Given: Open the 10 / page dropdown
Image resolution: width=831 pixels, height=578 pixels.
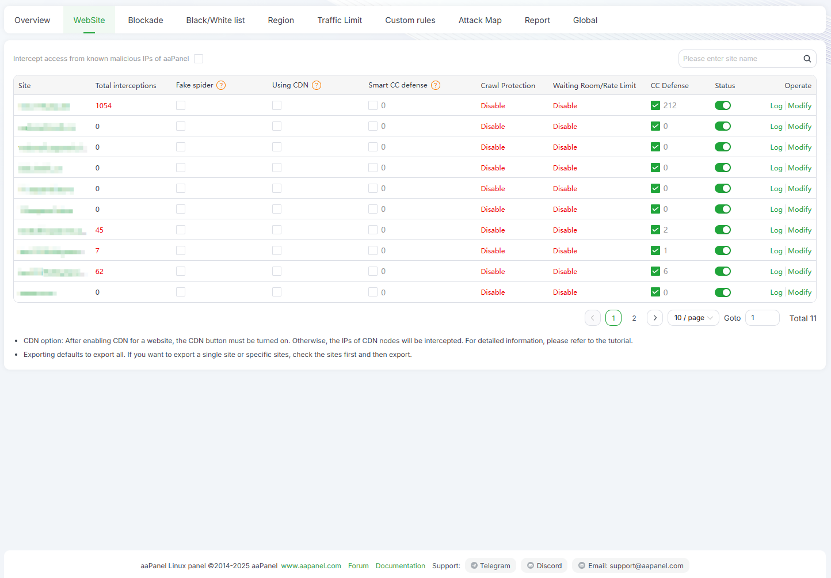Looking at the screenshot, I should pyautogui.click(x=693, y=318).
